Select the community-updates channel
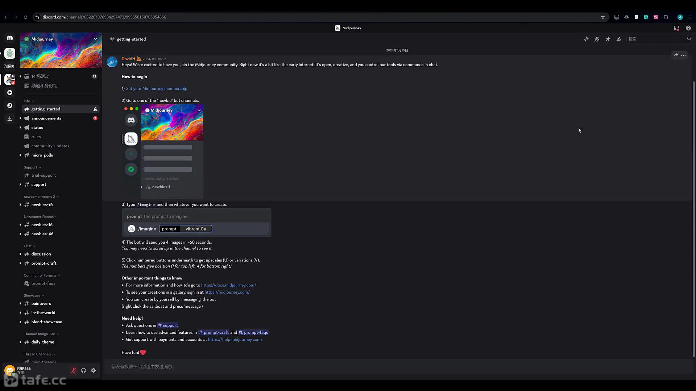The height and width of the screenshot is (391, 696). tap(60, 146)
